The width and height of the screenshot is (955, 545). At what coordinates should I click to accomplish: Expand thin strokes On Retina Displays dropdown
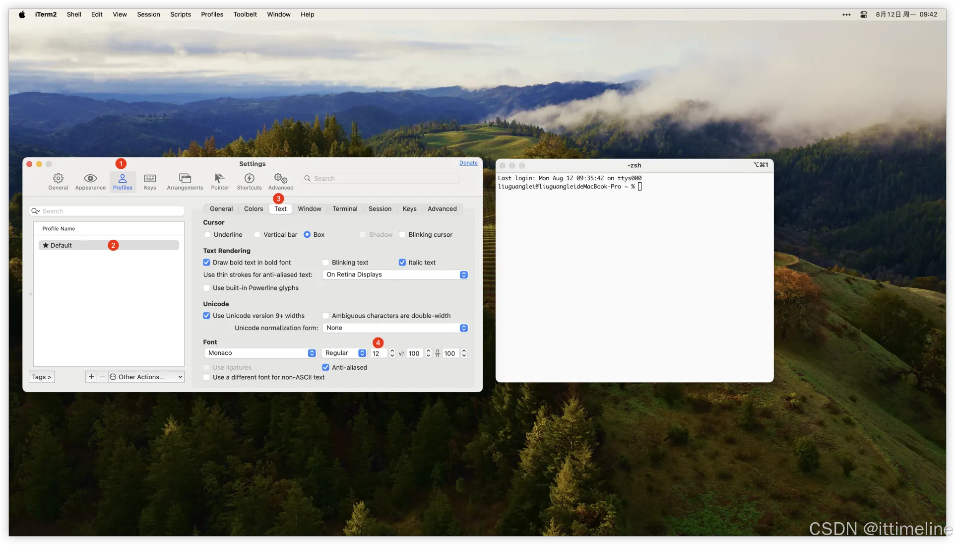click(x=395, y=274)
